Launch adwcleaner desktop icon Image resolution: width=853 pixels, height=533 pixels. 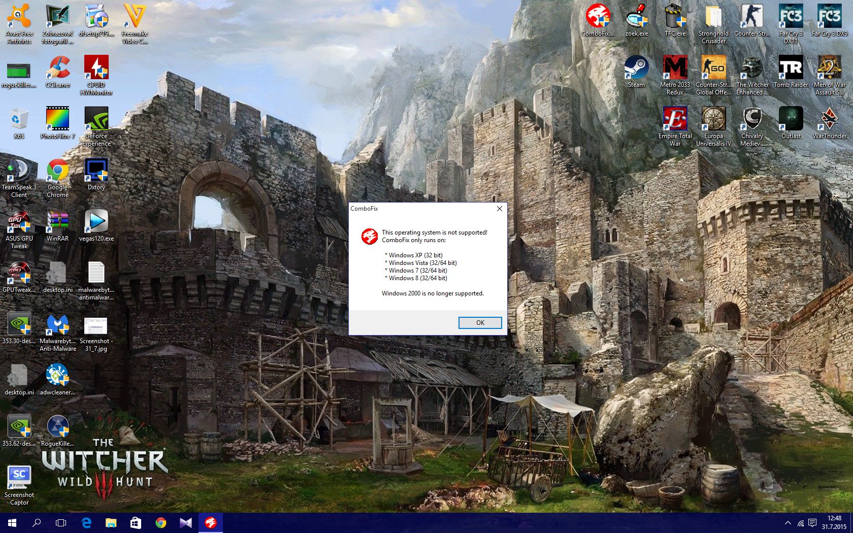(x=57, y=380)
